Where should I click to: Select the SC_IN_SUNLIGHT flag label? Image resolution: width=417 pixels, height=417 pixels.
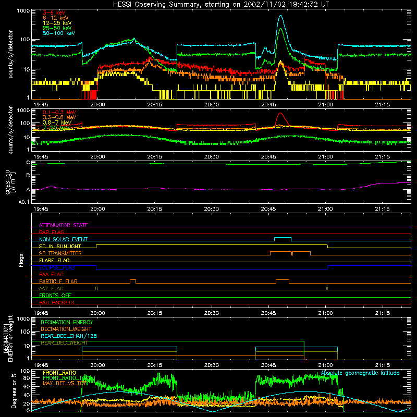[60, 246]
